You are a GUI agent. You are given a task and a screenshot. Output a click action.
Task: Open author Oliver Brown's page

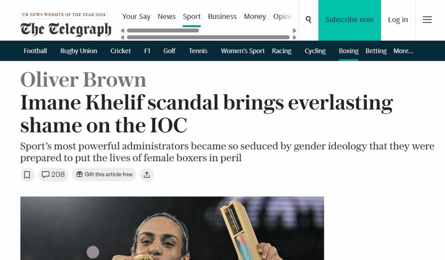pyautogui.click(x=83, y=80)
